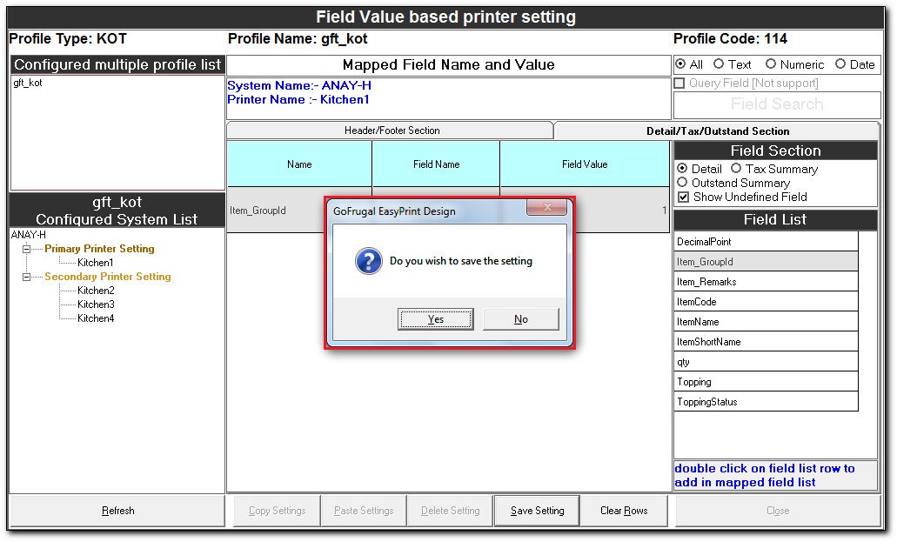Select Kitchen2 in the printer tree
This screenshot has width=897, height=542.
pyautogui.click(x=96, y=291)
